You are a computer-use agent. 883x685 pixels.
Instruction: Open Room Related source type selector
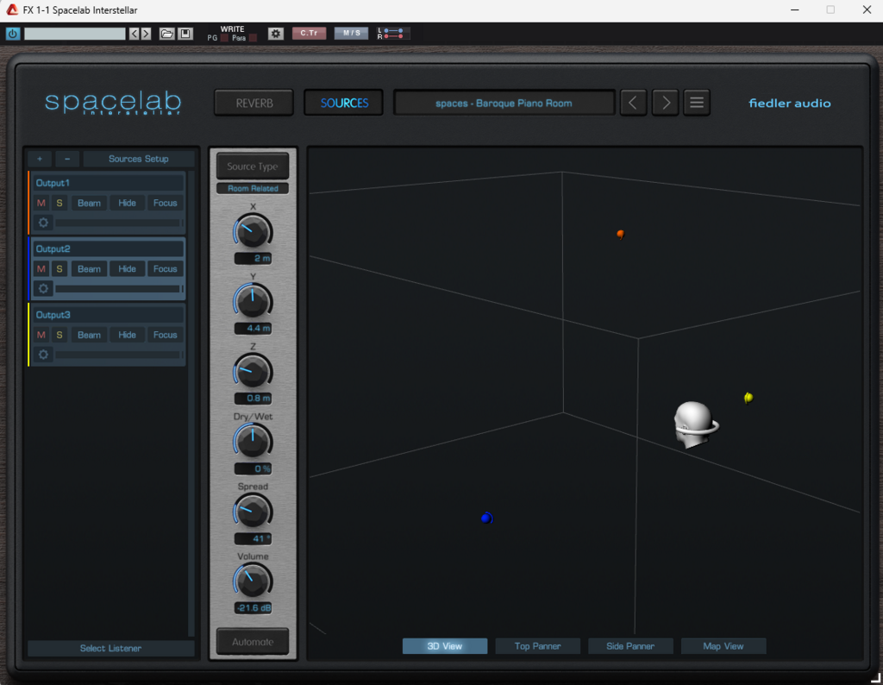(253, 188)
